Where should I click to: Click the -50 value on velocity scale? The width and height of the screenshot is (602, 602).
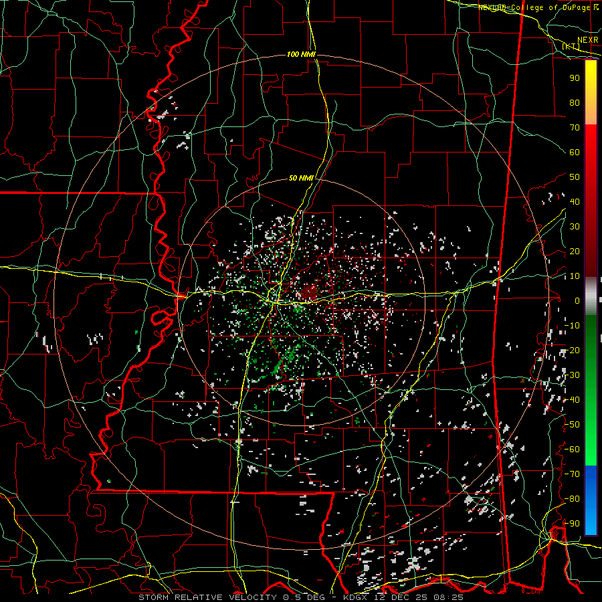click(573, 425)
